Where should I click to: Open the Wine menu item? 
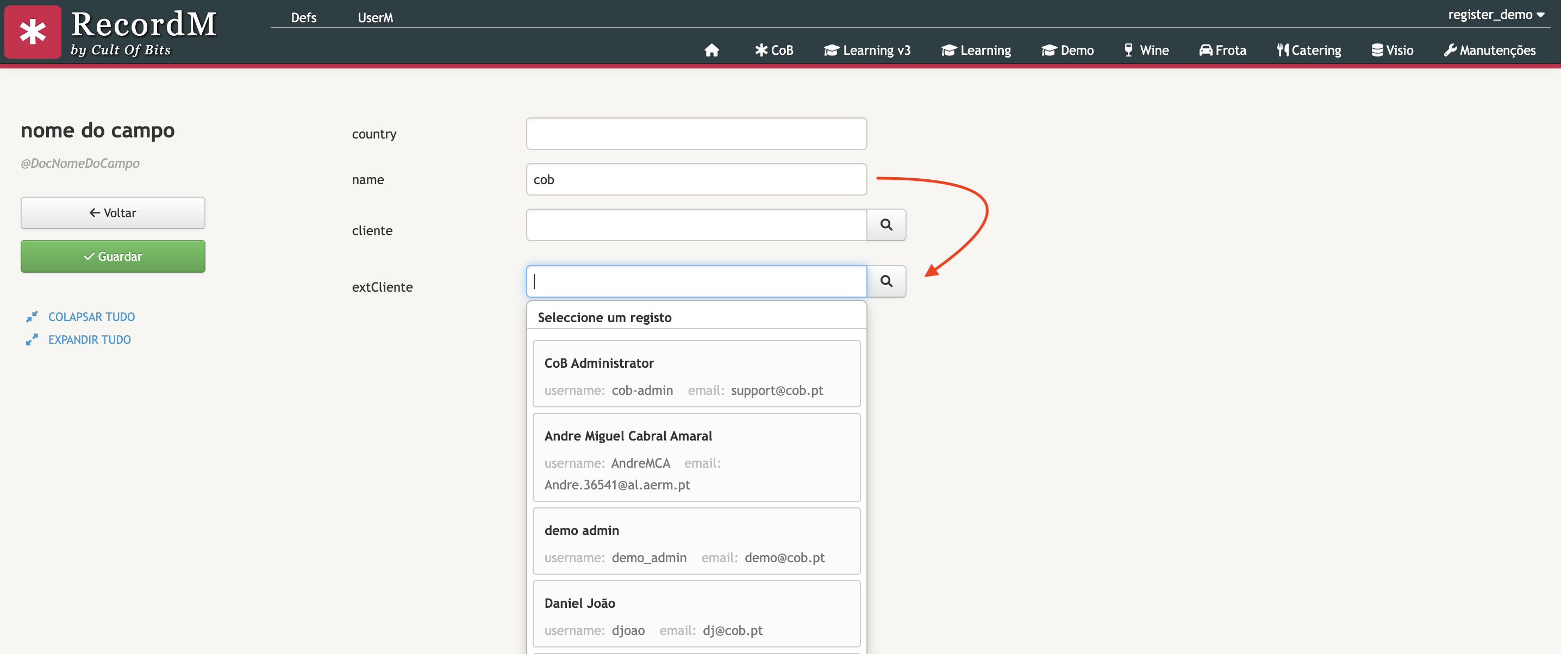(x=1146, y=51)
